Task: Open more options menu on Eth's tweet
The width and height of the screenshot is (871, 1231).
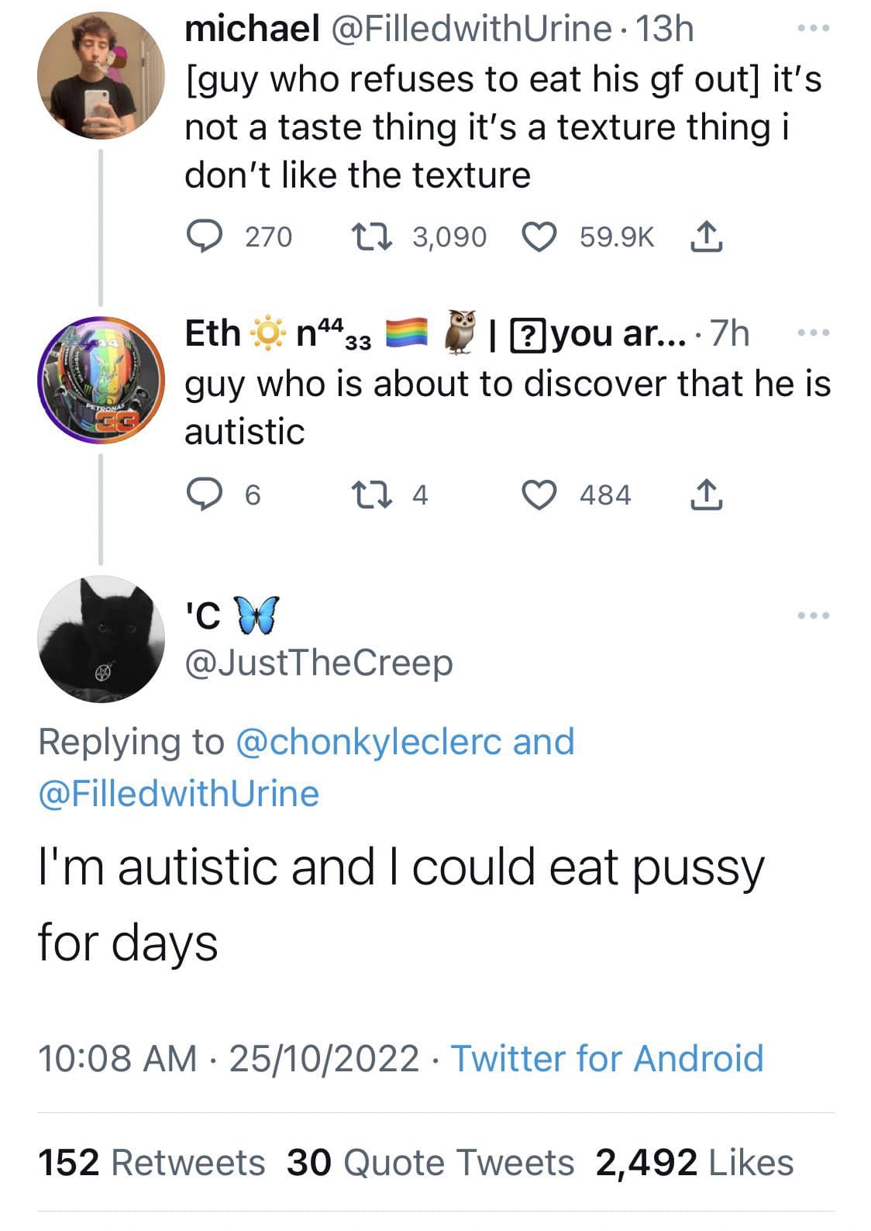Action: (x=814, y=333)
